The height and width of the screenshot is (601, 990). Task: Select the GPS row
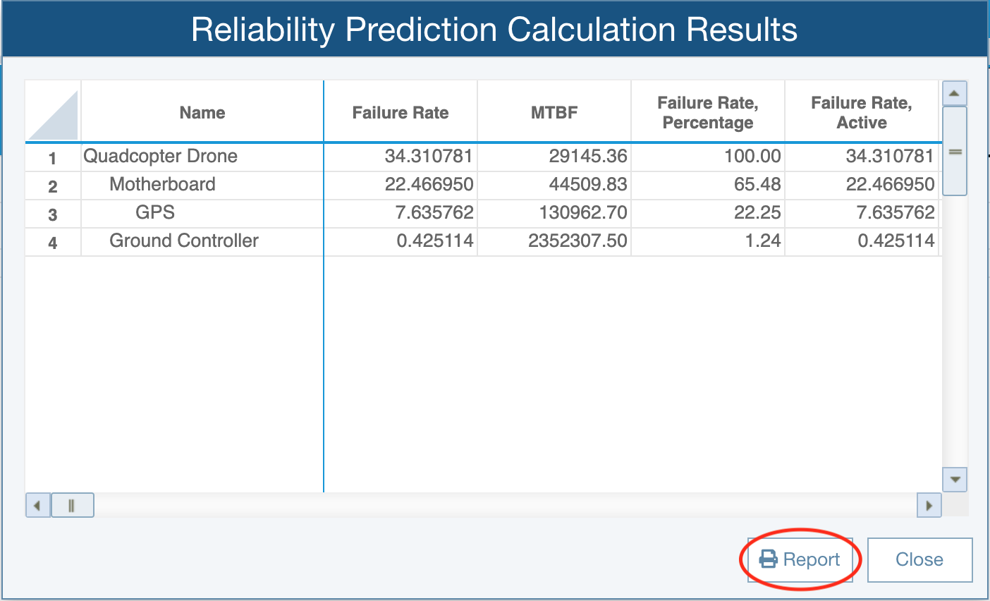(x=155, y=213)
